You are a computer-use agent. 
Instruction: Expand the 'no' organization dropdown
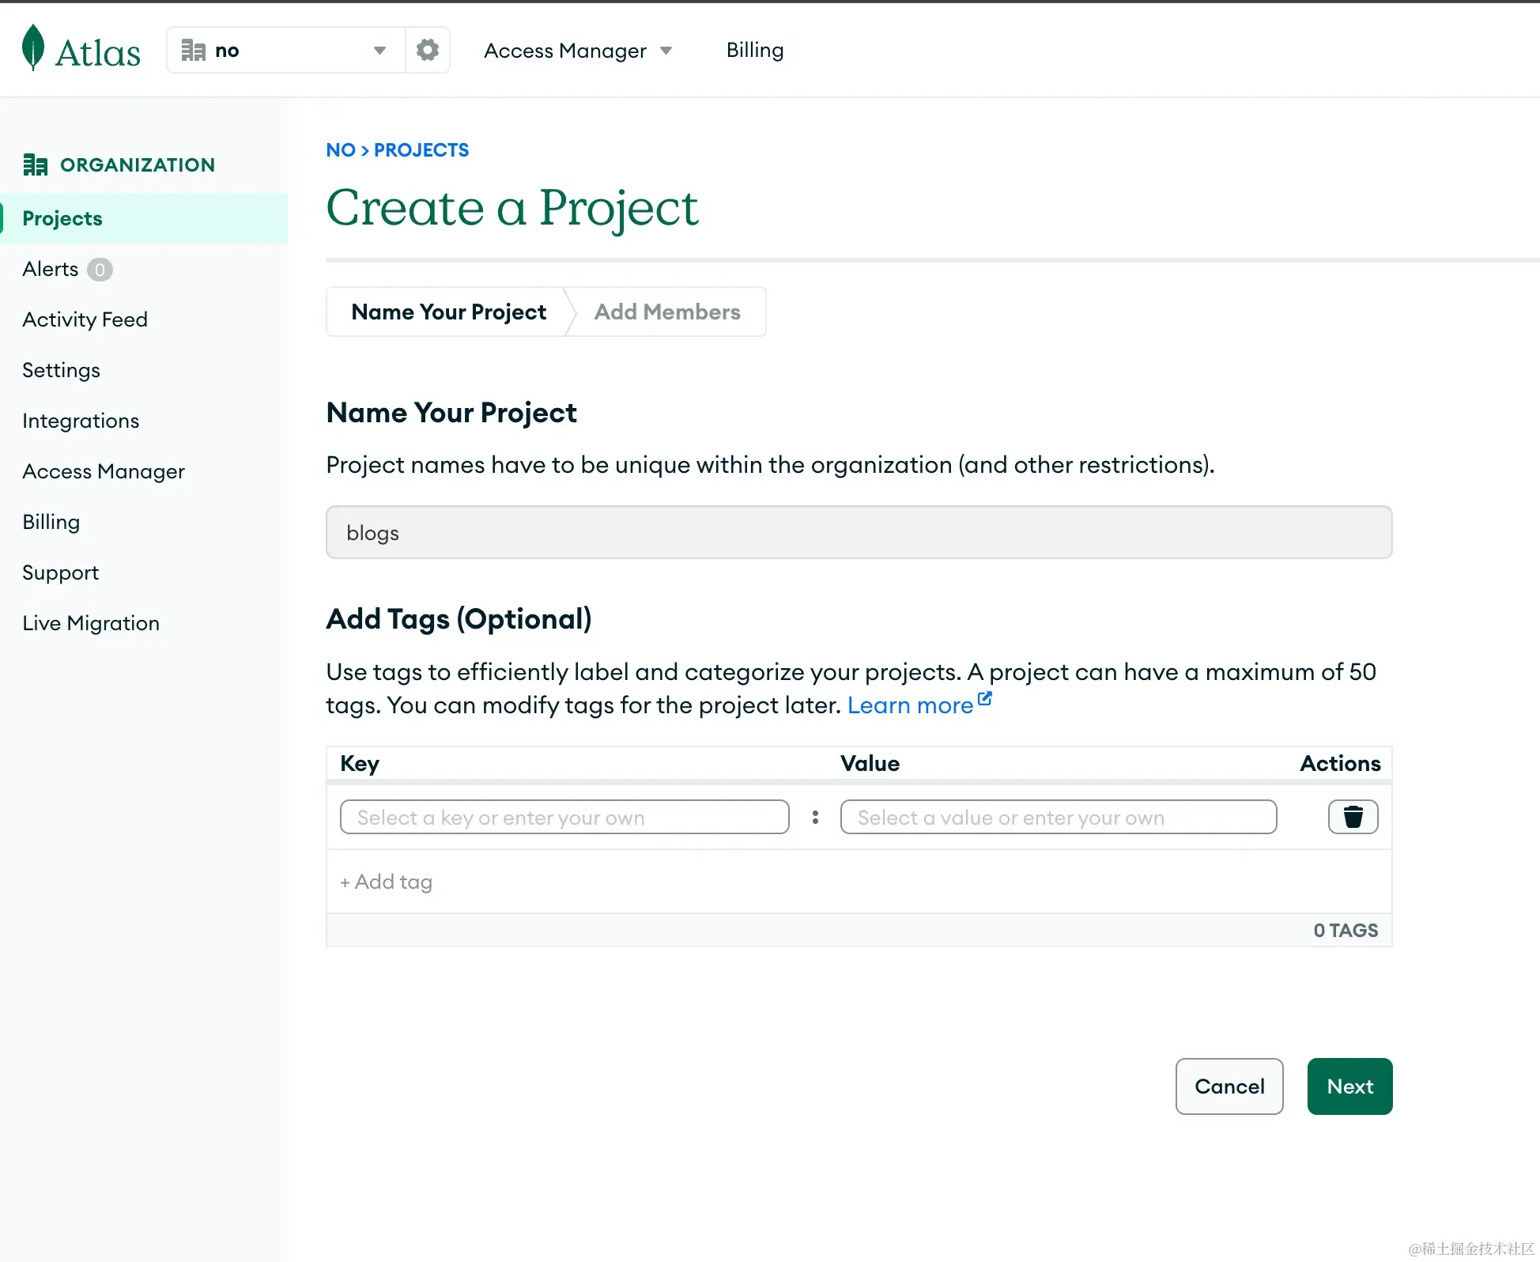(x=379, y=50)
